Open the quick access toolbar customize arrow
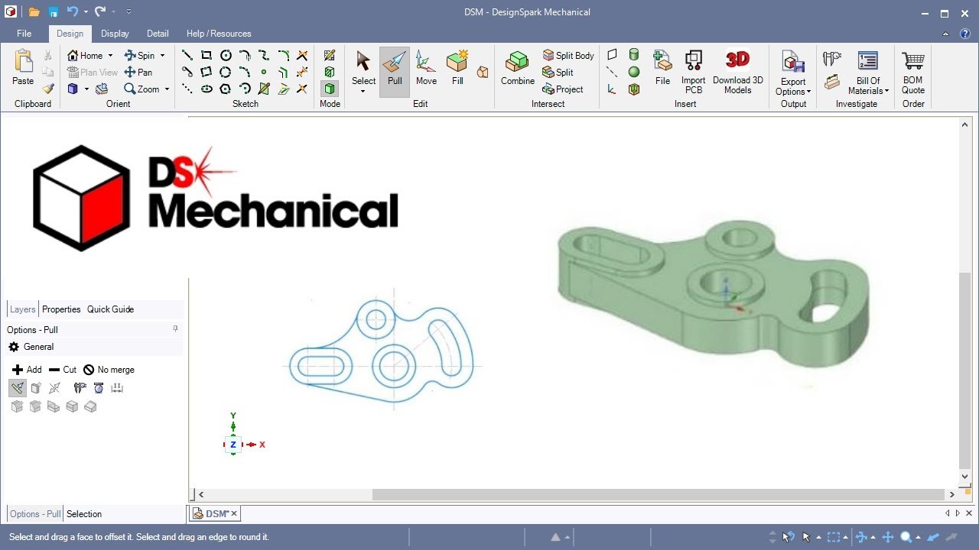The image size is (979, 550). click(x=128, y=12)
